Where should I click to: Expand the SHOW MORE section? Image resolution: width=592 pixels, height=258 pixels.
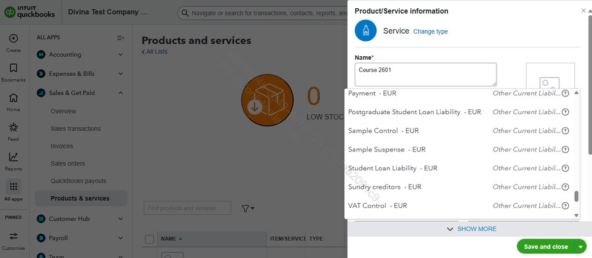(472, 229)
